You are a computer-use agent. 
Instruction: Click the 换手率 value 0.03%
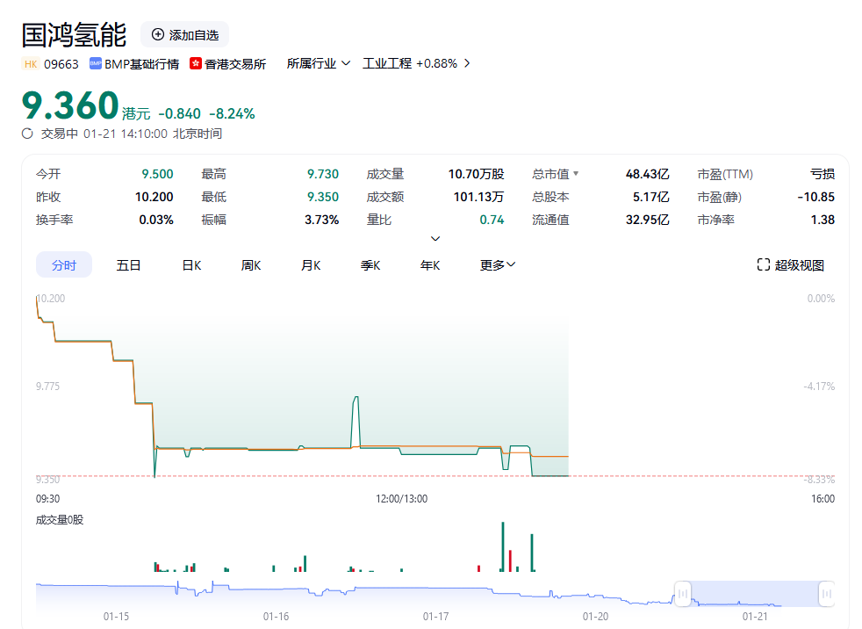[156, 221]
